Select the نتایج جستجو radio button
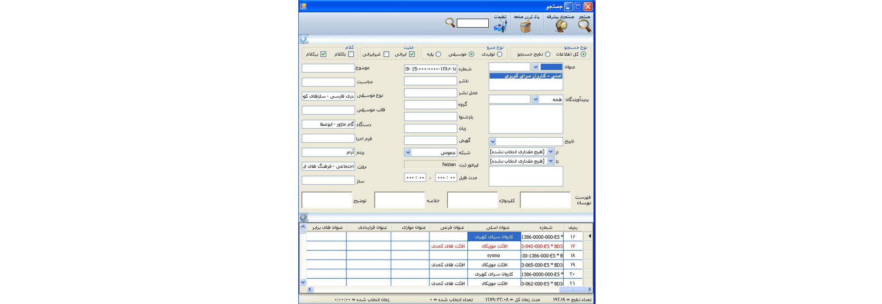Viewport: 882px width, 304px height. (x=548, y=54)
